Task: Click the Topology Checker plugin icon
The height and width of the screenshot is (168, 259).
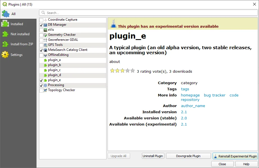Action: (x=46, y=90)
